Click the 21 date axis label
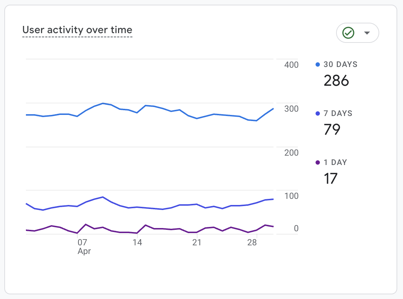 click(196, 242)
